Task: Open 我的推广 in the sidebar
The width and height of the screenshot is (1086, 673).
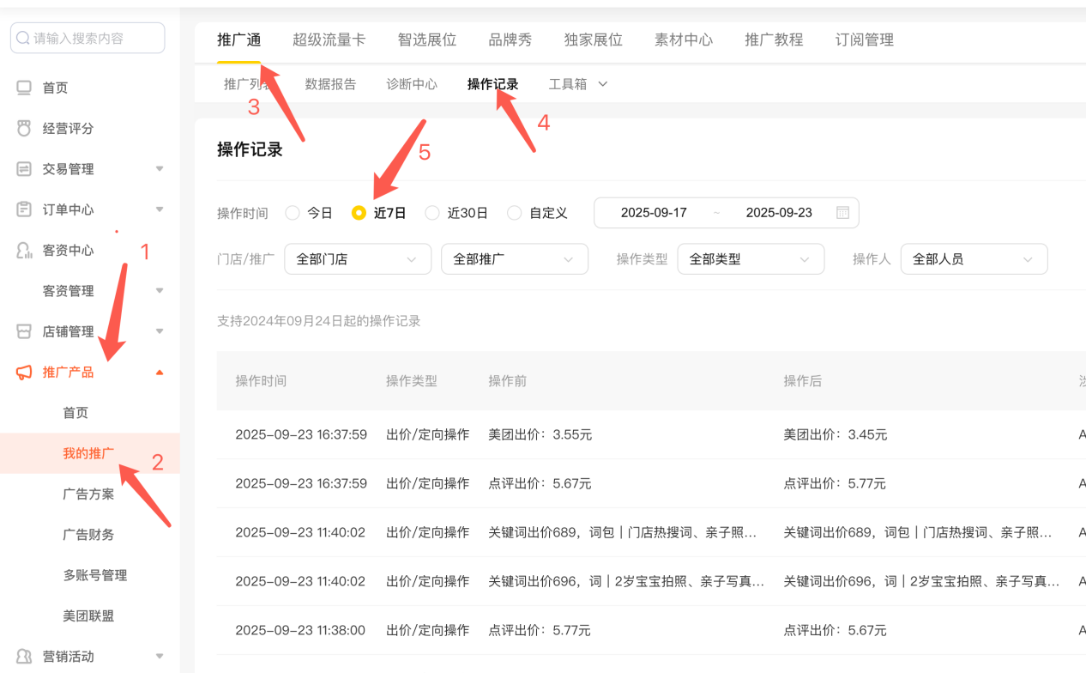Action: click(87, 453)
